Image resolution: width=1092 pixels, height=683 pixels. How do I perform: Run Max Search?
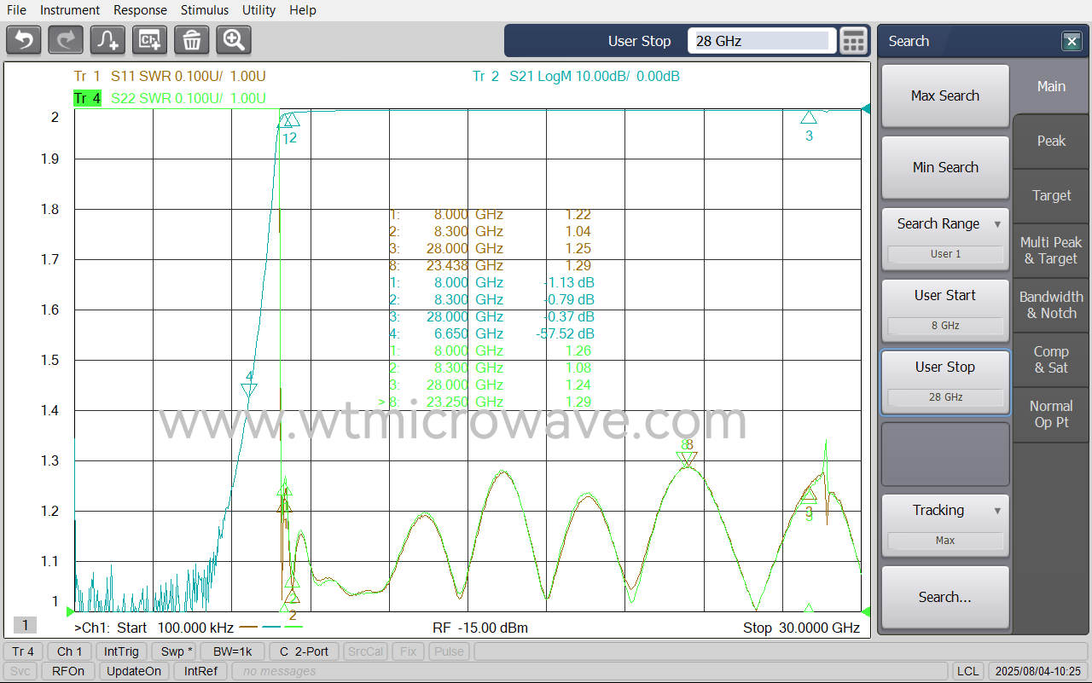pos(945,96)
